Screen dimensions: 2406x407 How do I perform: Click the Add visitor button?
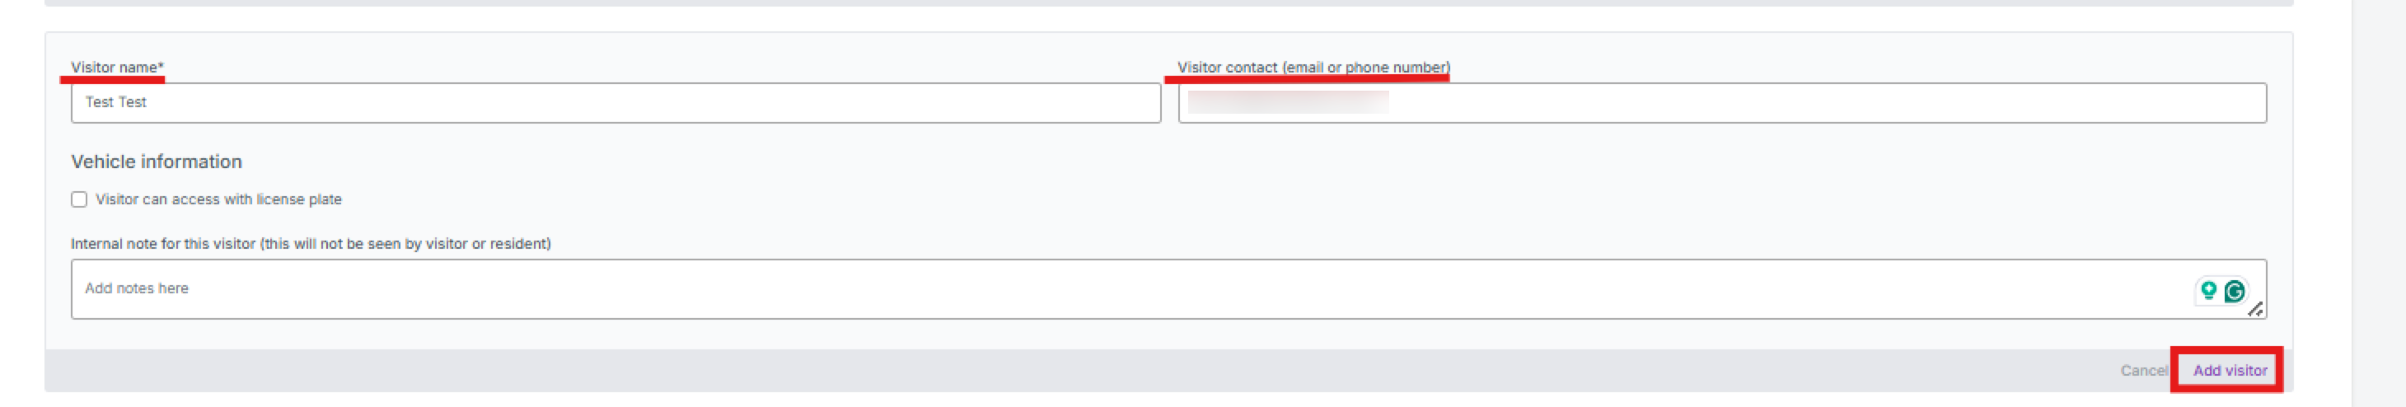point(2229,371)
